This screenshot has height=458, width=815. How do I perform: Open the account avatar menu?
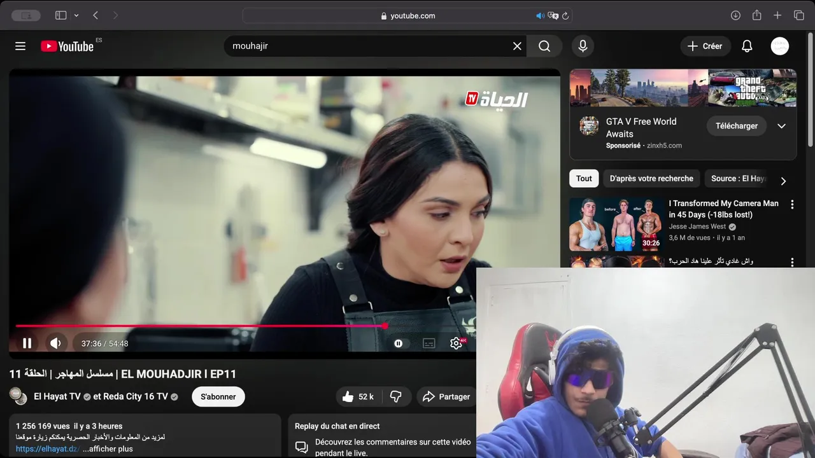point(780,46)
